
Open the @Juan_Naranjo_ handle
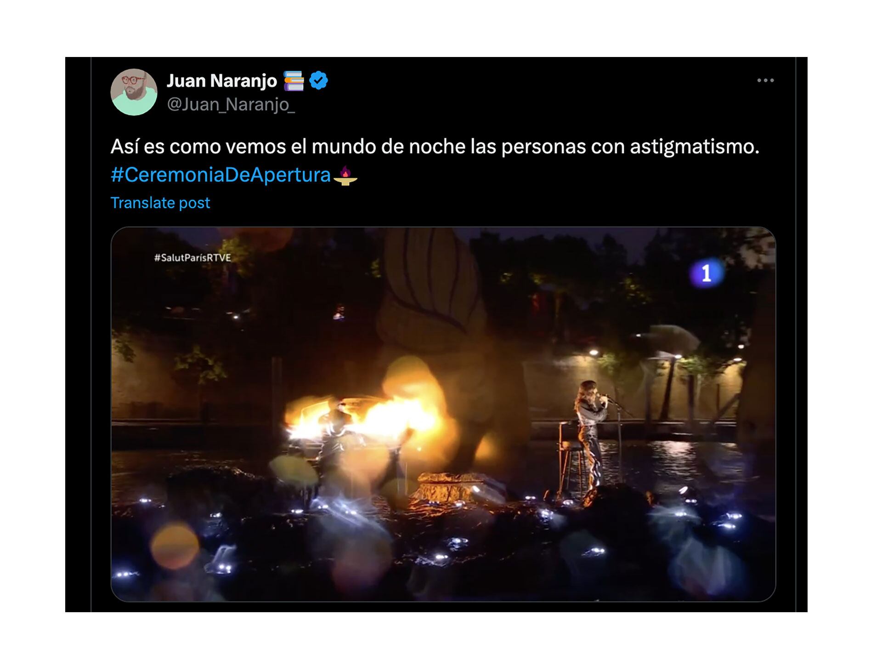(x=231, y=105)
